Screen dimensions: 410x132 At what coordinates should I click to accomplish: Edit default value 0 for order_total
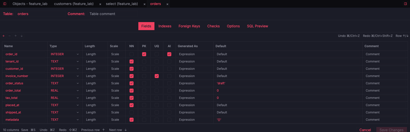(288, 91)
